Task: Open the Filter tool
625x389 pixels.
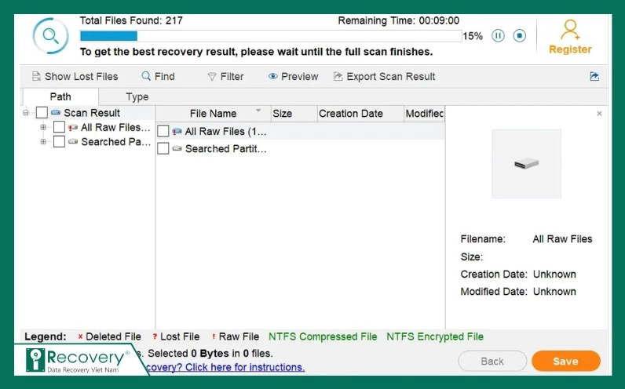Action: click(x=225, y=76)
